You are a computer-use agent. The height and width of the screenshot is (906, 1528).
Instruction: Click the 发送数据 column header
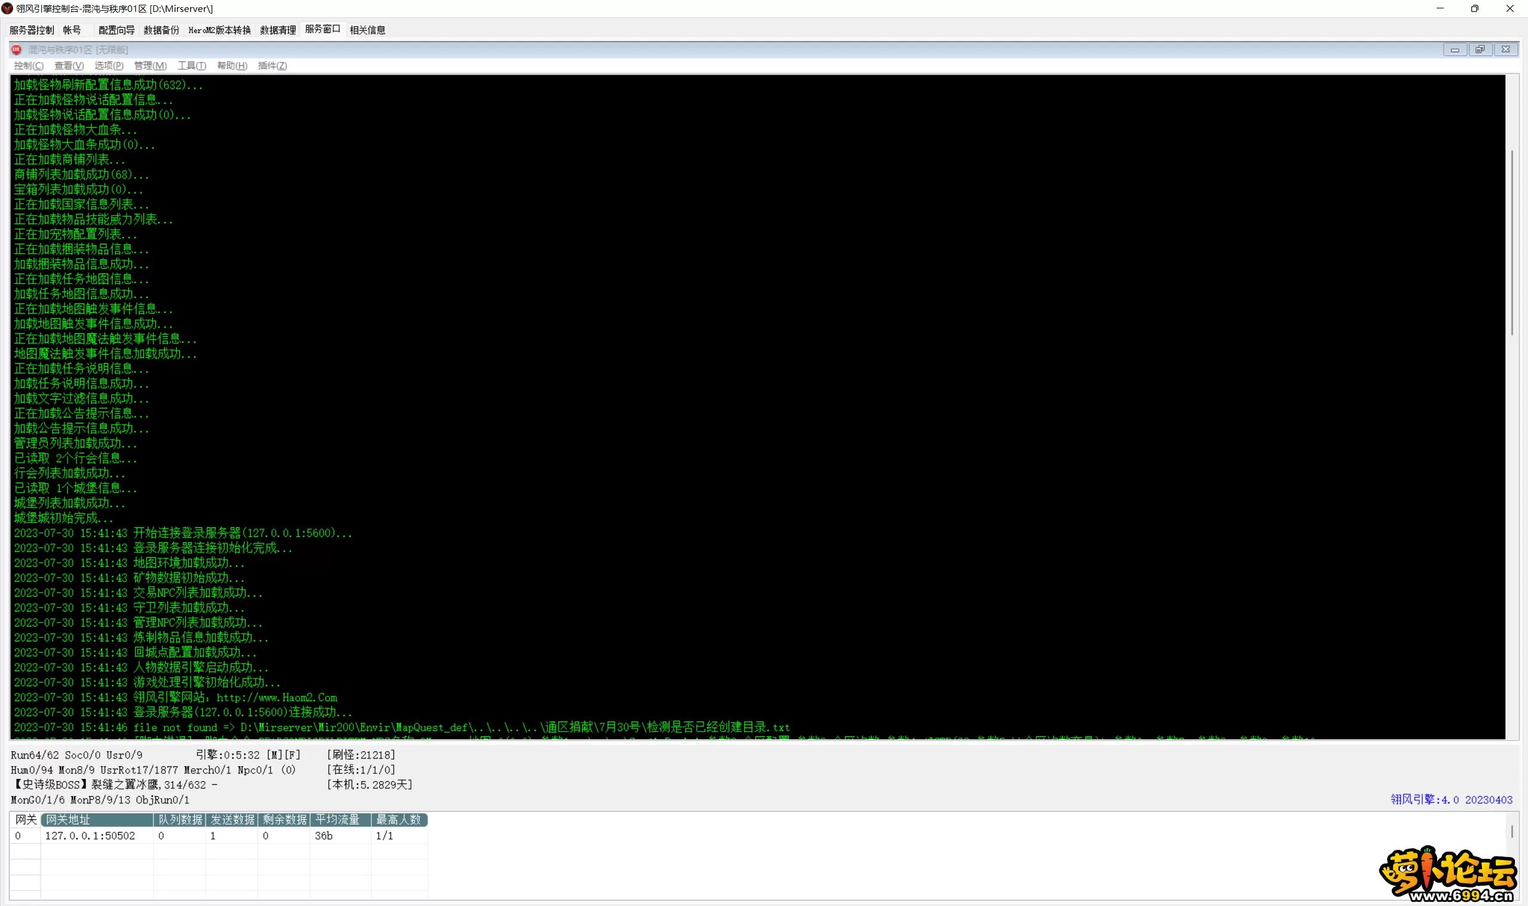[x=232, y=819]
